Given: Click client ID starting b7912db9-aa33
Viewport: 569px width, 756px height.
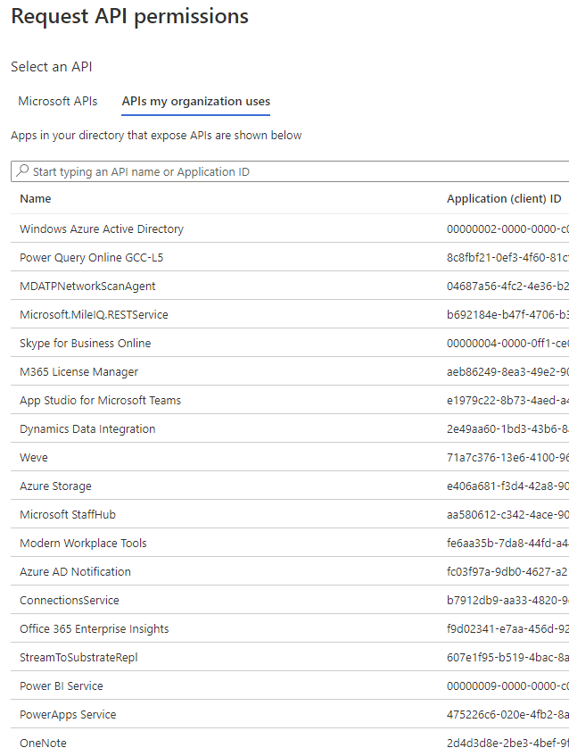Looking at the screenshot, I should pos(507,601).
